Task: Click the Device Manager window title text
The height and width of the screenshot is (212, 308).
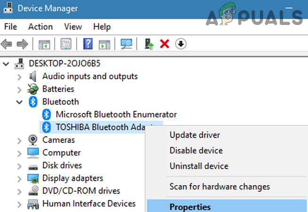Action: (x=48, y=8)
